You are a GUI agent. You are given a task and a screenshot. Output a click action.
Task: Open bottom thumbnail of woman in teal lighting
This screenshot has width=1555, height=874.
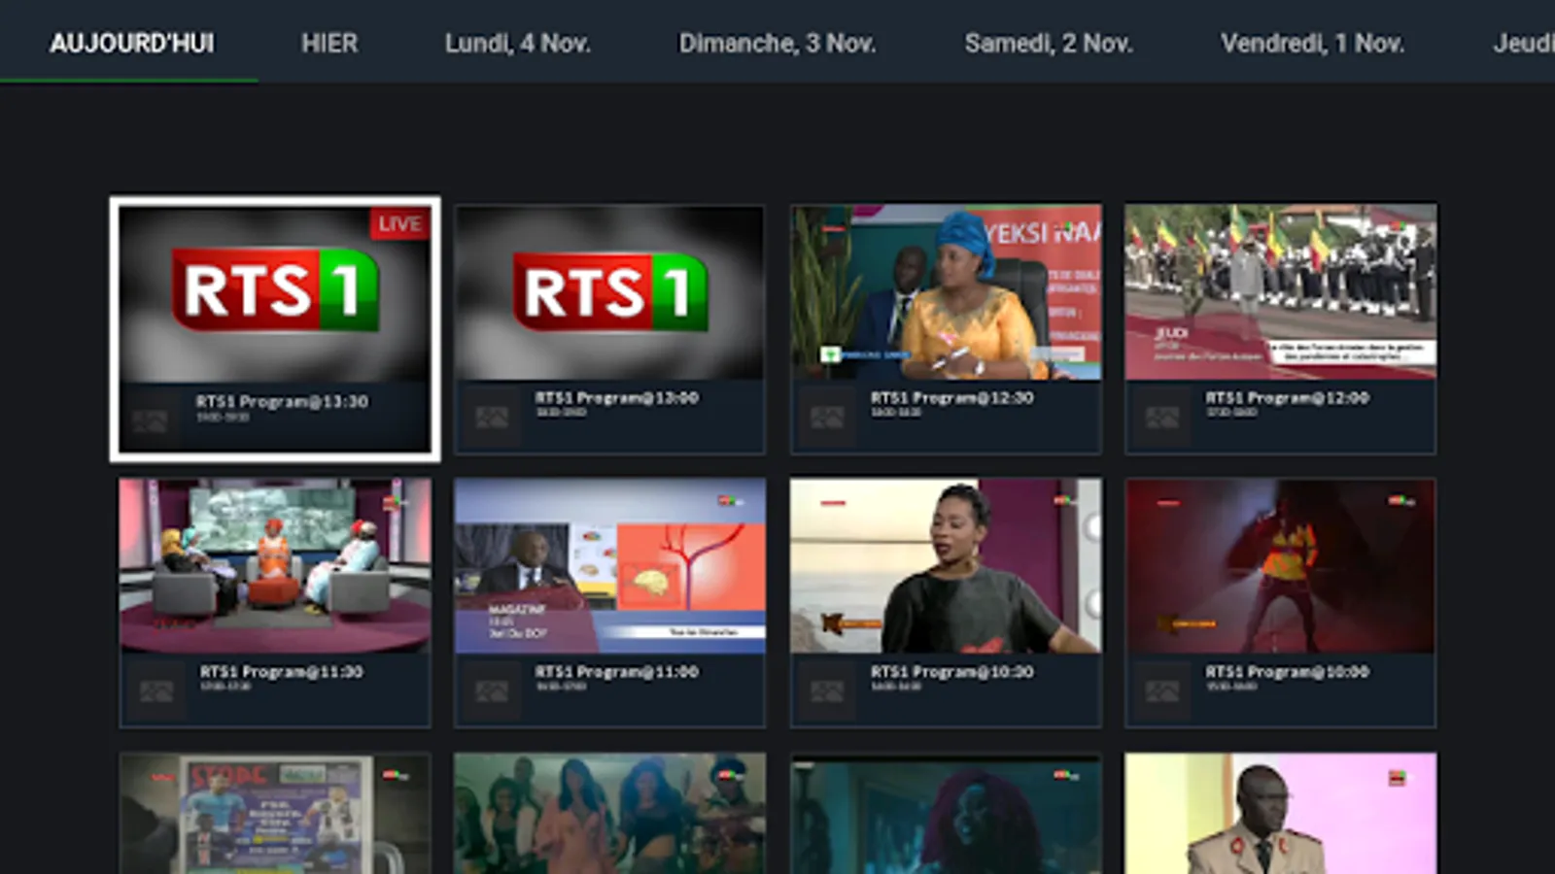click(x=946, y=814)
